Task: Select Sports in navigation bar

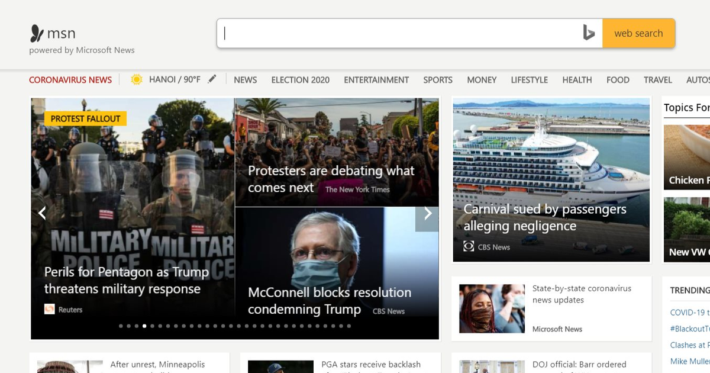Action: (438, 80)
